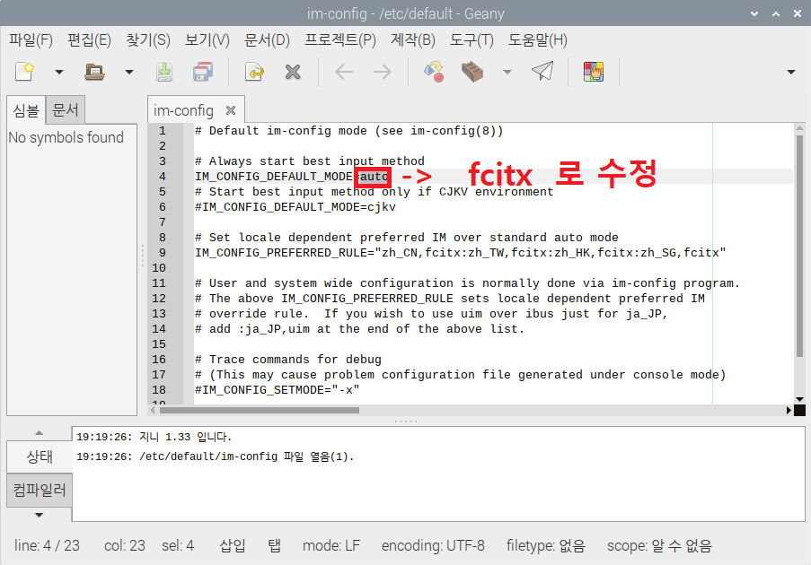
Task: Click 'filetype: 없음' status entry
Action: tap(546, 545)
